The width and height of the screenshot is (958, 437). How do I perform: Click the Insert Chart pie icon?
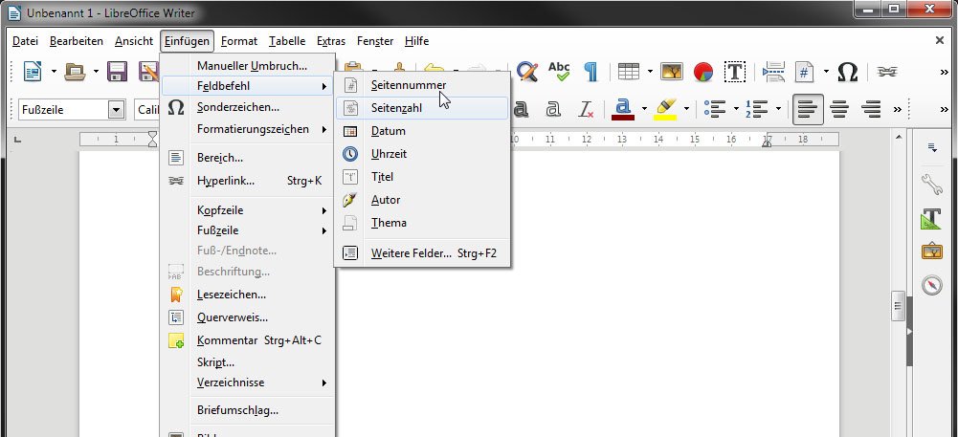703,72
